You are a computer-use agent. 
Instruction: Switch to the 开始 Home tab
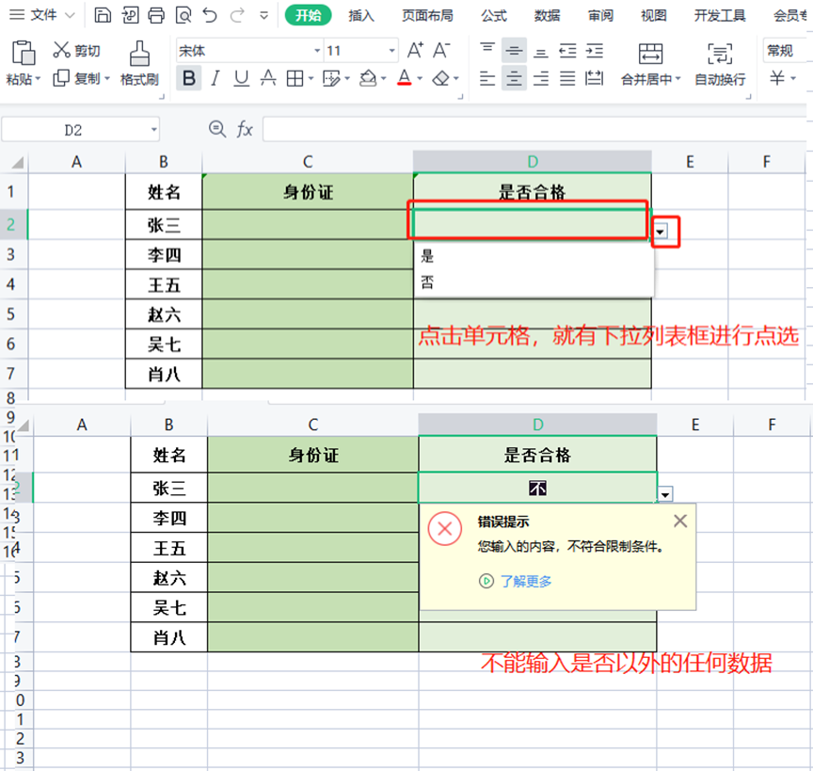[308, 16]
